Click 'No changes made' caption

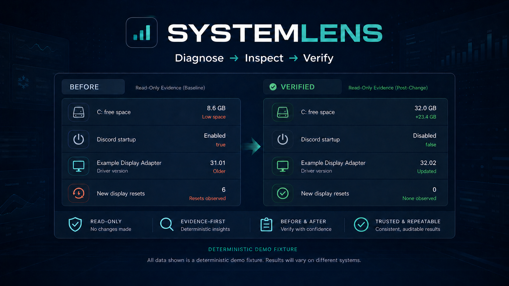pyautogui.click(x=111, y=229)
